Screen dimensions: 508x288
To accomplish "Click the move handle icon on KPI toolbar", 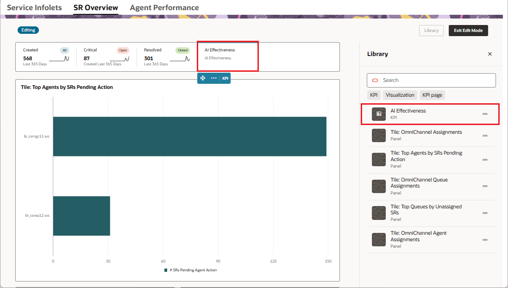I will (203, 78).
